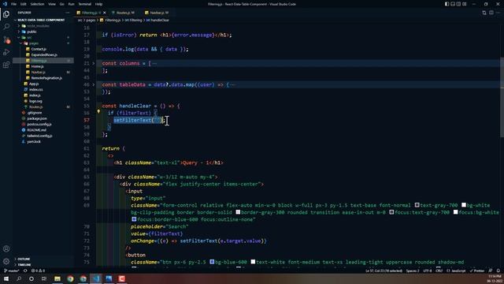Open Source Control view with badge
Image resolution: width=504 pixels, height=284 pixels.
[x=6, y=39]
